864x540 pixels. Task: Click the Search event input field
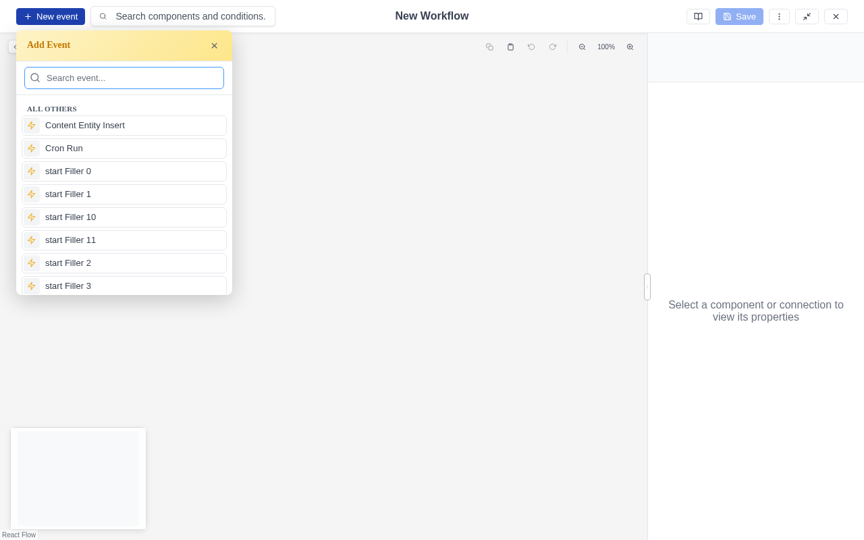coord(124,78)
